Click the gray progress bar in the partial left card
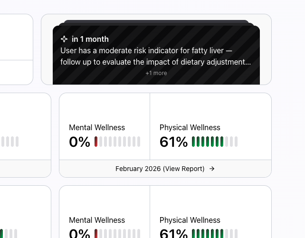Screen dimensions: 305x238 pos(10,142)
